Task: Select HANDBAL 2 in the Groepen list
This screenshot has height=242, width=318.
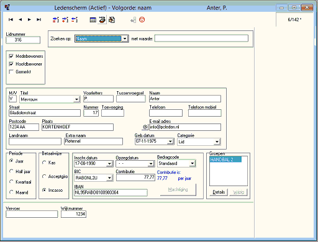Action: (x=225, y=159)
